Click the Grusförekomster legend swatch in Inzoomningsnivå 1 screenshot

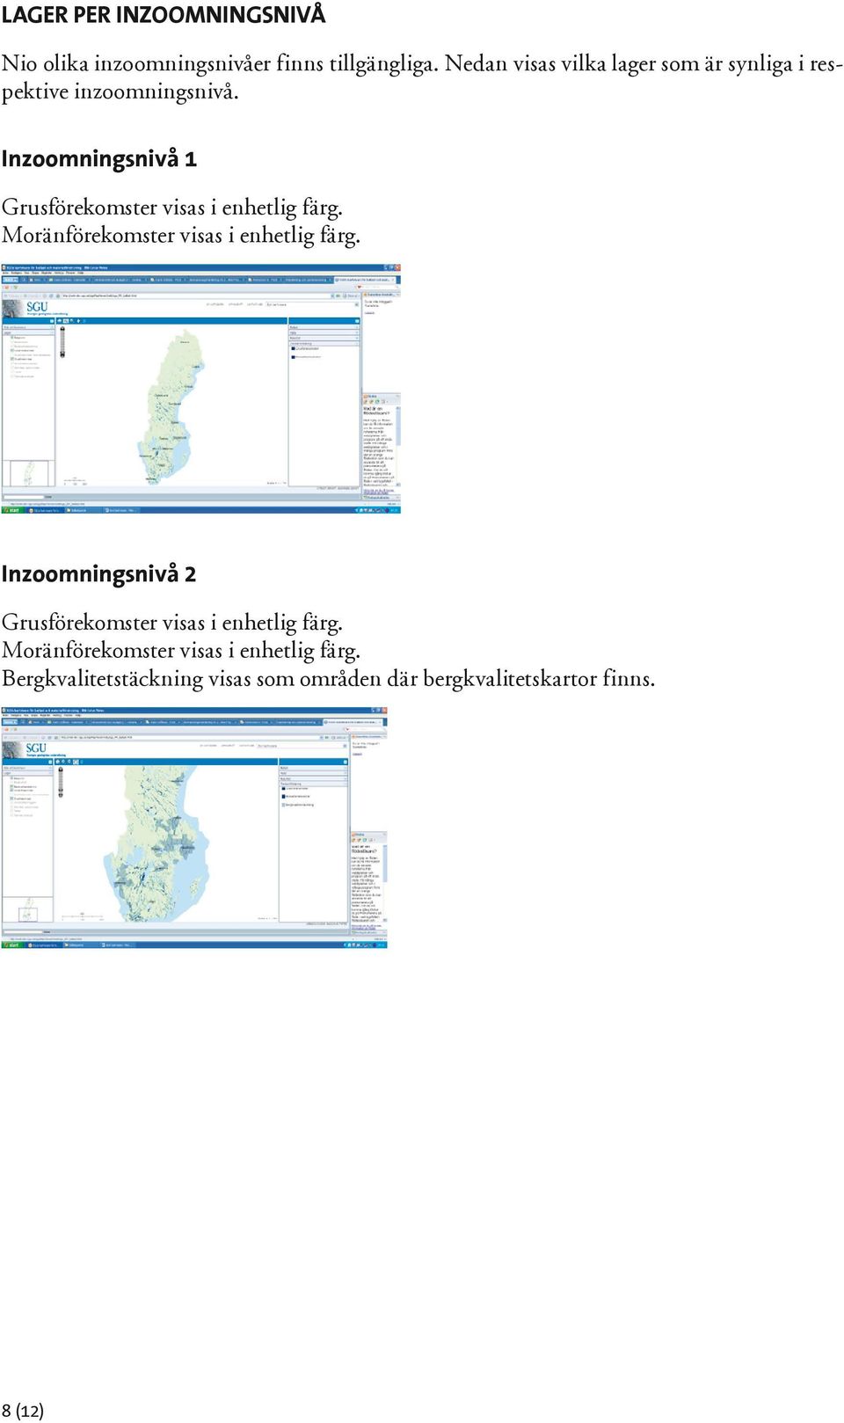tap(293, 348)
